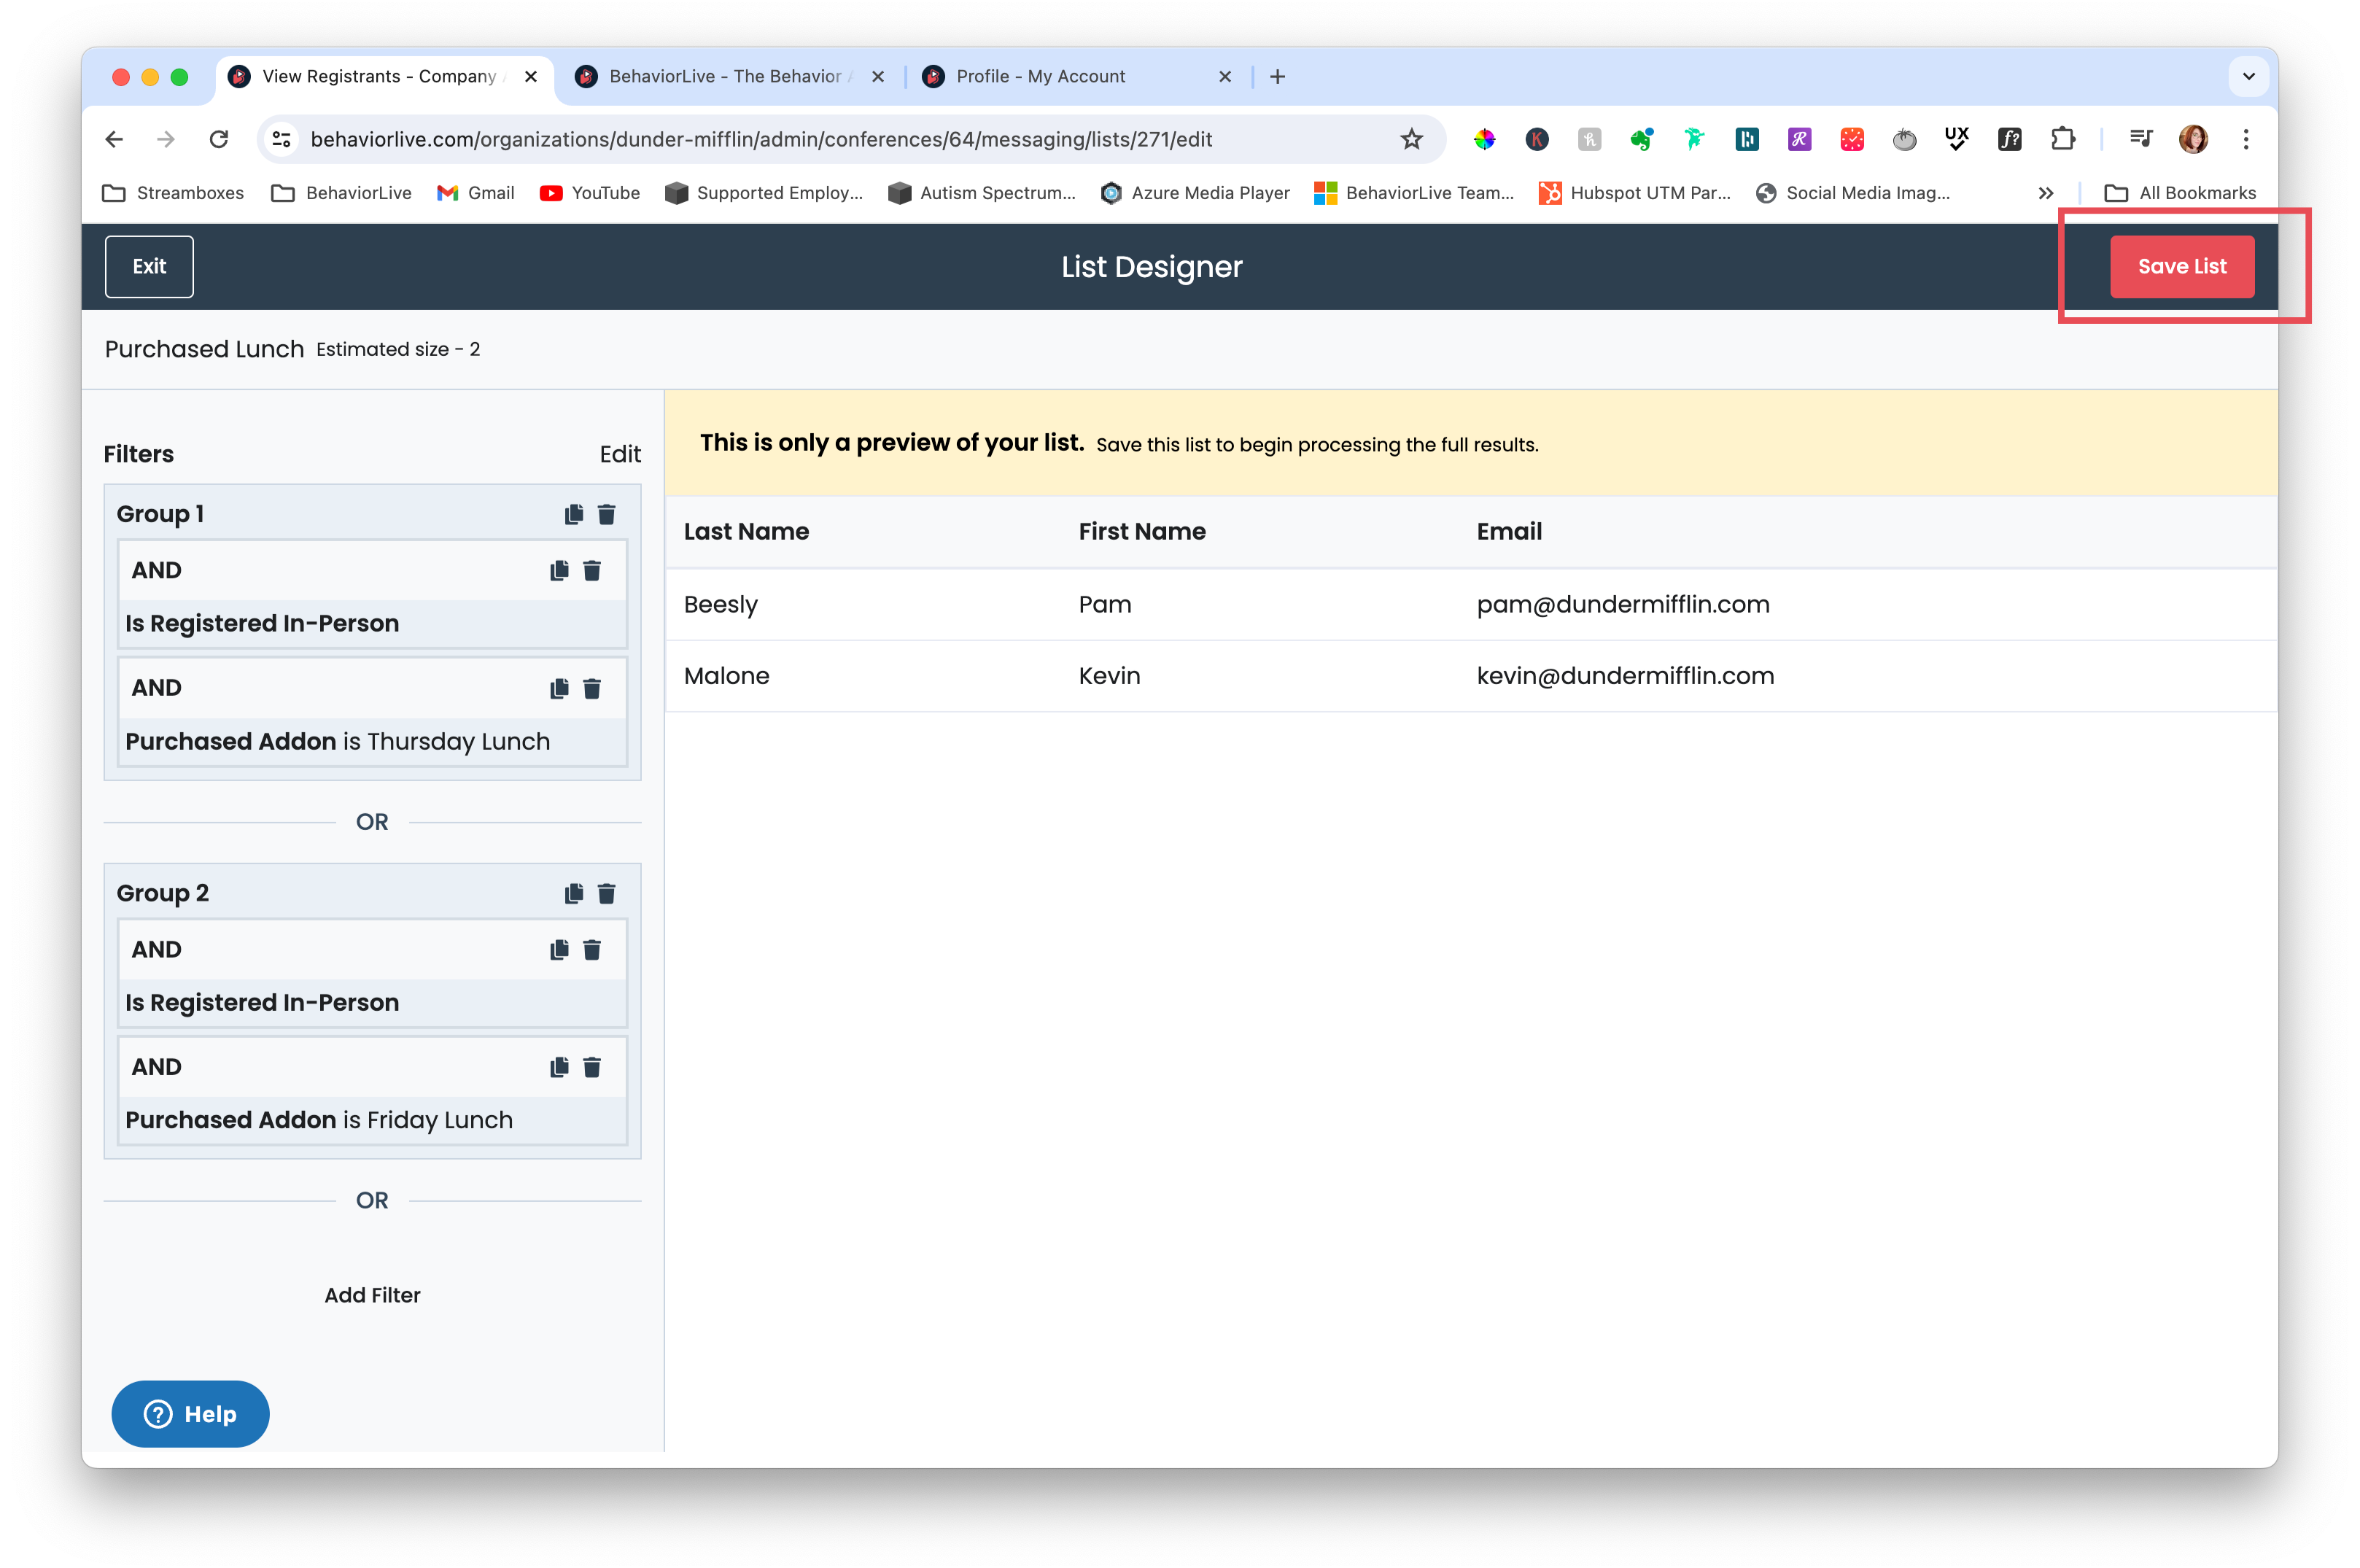The width and height of the screenshot is (2360, 1568).
Task: Open BehaviorLive Team... bookmark
Action: click(1414, 193)
